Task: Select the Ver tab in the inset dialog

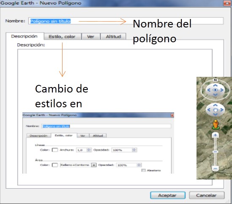Action: point(83,136)
